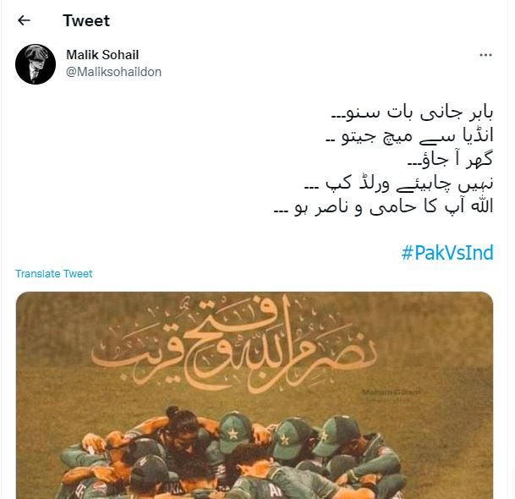Click Translate Tweet
This screenshot has height=499, width=515.
click(x=54, y=274)
